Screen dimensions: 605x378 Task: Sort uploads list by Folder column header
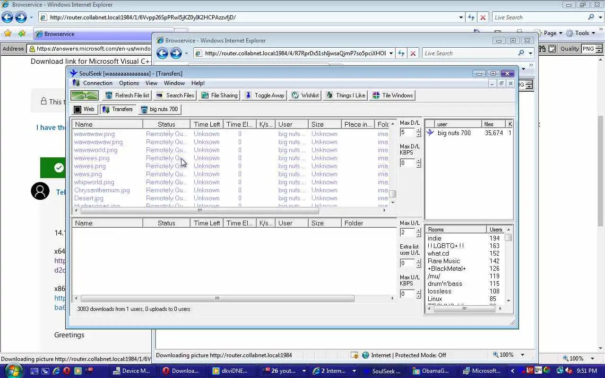[369, 223]
